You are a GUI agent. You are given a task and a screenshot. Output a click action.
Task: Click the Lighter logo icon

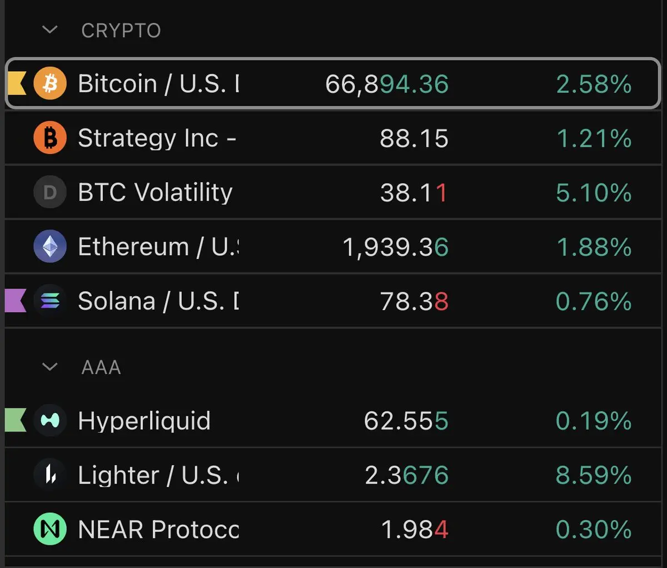[50, 475]
